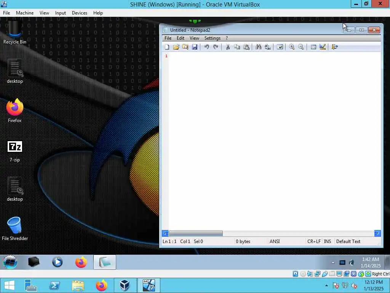
Task: Open the Notepad2 View menu
Action: click(194, 38)
